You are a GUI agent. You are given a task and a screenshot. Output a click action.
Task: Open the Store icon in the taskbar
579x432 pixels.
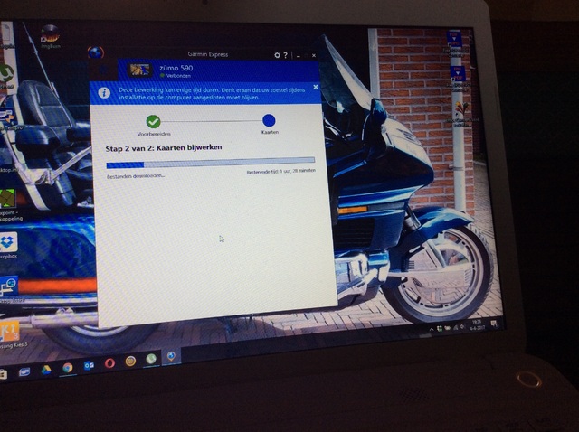4,374
